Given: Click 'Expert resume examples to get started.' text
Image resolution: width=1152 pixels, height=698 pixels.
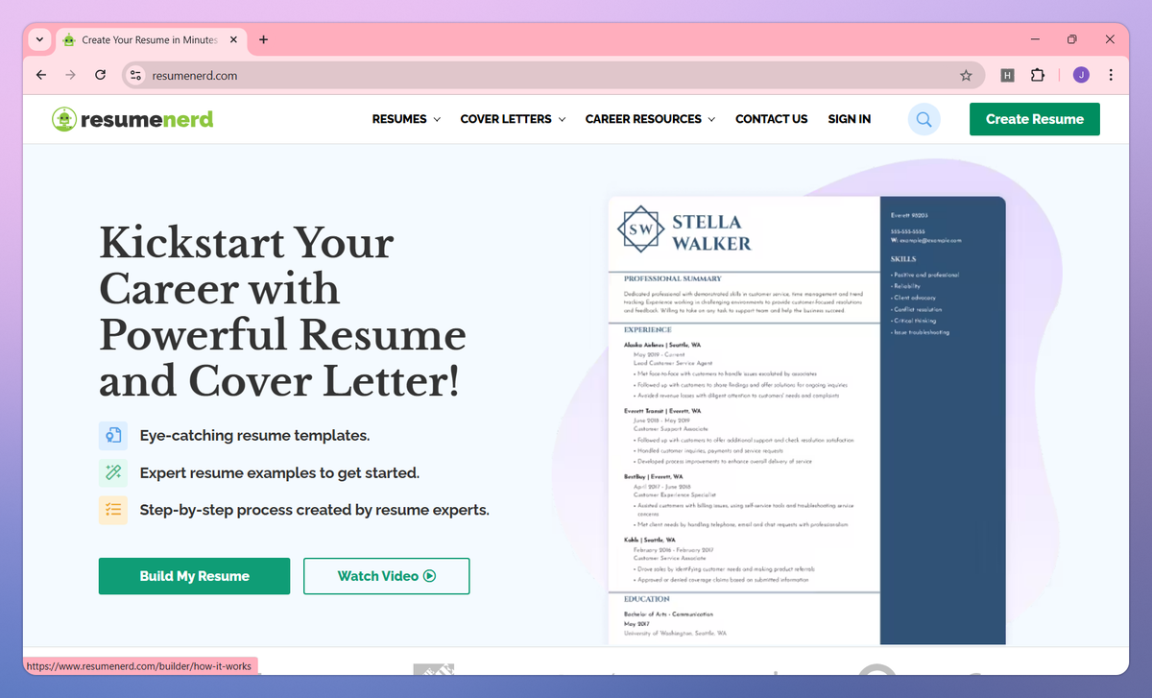Looking at the screenshot, I should 279,472.
